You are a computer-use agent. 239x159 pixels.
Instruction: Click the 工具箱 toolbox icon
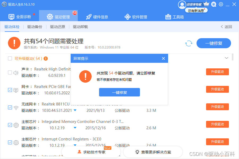[168, 17]
